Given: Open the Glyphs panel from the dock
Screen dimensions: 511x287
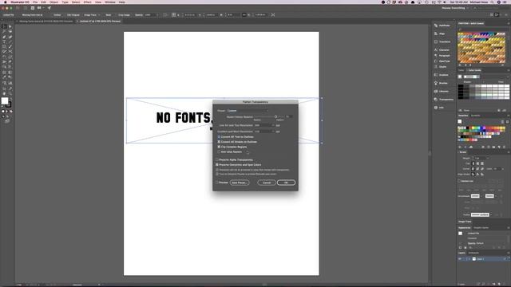Looking at the screenshot, I should tap(441, 66).
